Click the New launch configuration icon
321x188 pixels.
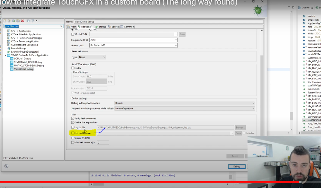pos(5,21)
